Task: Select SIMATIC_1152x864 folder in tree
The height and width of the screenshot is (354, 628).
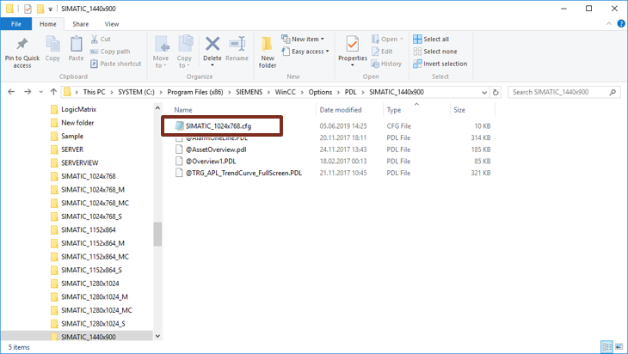Action: coord(88,230)
